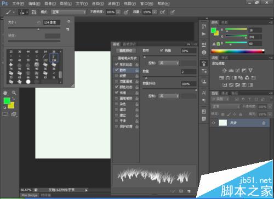This screenshot has width=274, height=199.
Task: Toggle the Brush panel folder icon in options bar
Action: coord(34,12)
